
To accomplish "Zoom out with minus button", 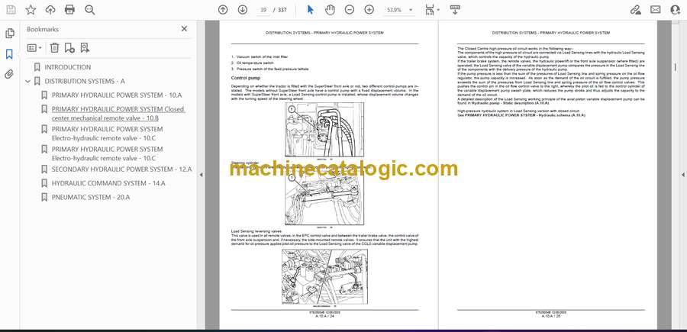I will [349, 10].
